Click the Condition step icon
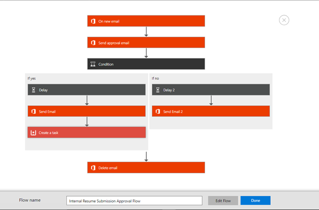 pyautogui.click(x=93, y=64)
